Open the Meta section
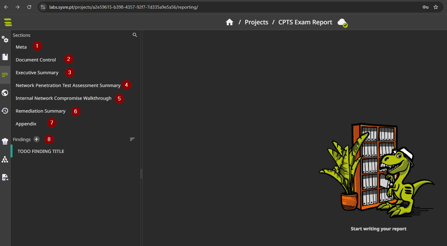447x246 pixels. point(21,47)
